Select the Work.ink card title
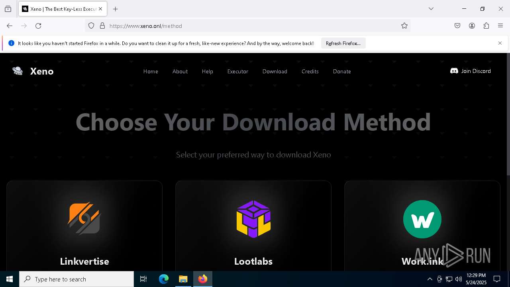The width and height of the screenshot is (510, 287). (x=422, y=261)
